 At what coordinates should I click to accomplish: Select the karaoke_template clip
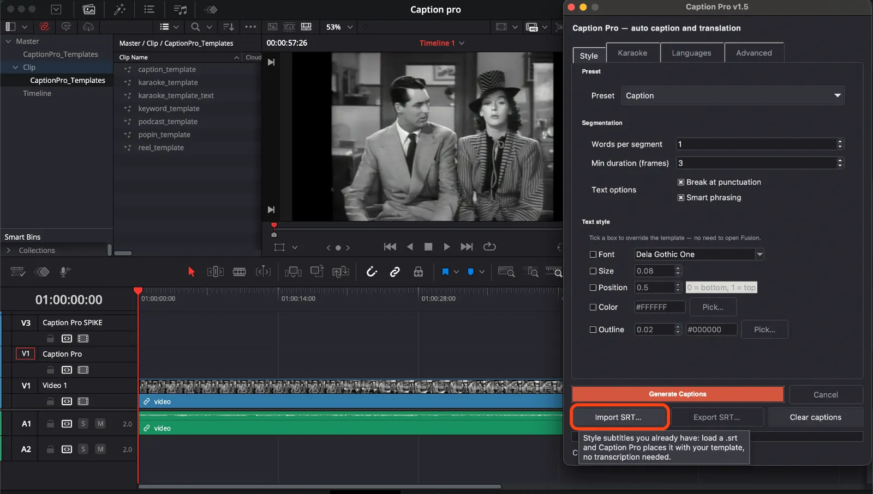point(168,83)
